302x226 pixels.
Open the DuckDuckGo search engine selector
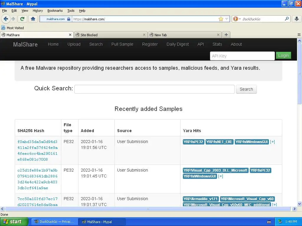[237, 19]
